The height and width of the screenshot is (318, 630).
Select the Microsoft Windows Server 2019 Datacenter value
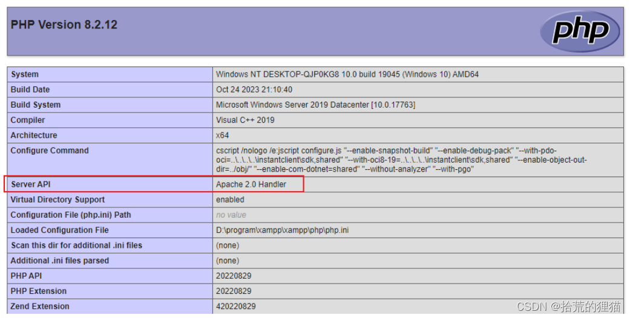pyautogui.click(x=315, y=105)
